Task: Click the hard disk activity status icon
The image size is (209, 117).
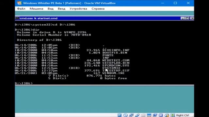Action: tap(120, 115)
